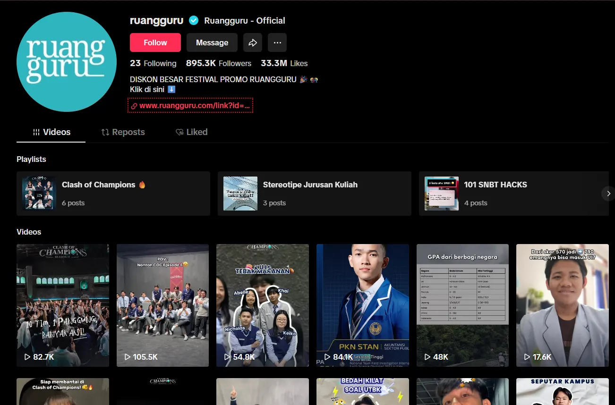The height and width of the screenshot is (405, 615).
Task: Play the GPA dari berbagai negara video
Action: [x=462, y=305]
